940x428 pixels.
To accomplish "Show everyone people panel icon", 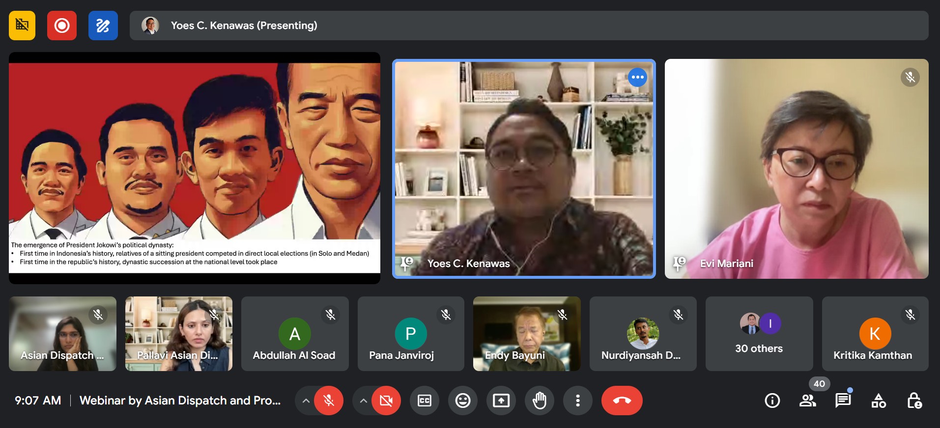I will pyautogui.click(x=808, y=401).
